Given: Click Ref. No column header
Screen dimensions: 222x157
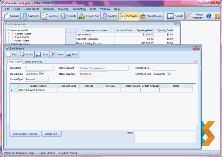Looking at the screenshot, I should 89,86.
